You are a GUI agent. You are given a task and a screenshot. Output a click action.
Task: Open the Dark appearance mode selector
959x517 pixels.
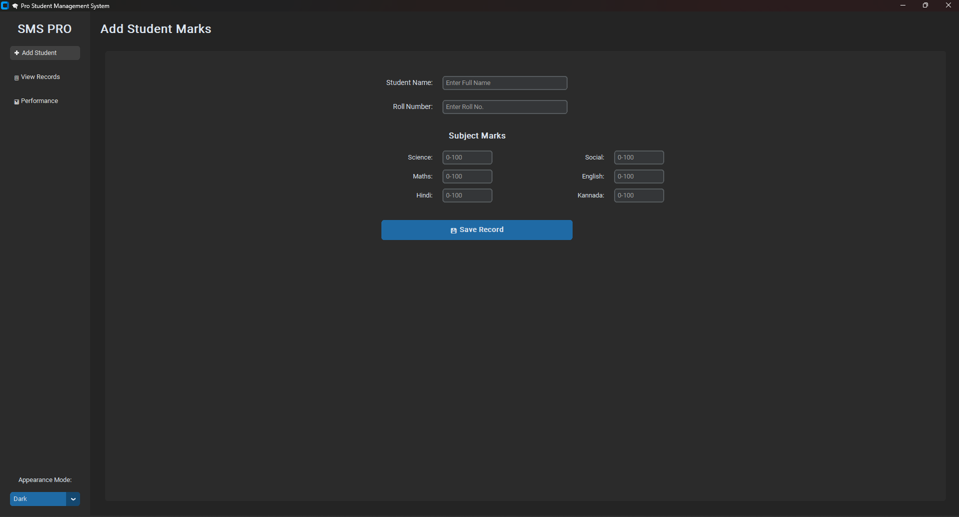(38, 499)
